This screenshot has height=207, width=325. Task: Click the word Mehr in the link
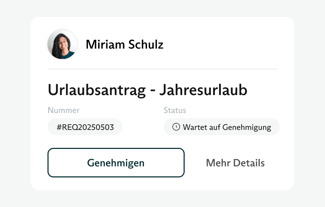tap(216, 163)
